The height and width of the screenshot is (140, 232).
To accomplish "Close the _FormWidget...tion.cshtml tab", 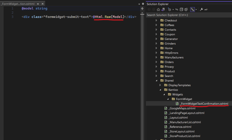I will coord(43,4).
